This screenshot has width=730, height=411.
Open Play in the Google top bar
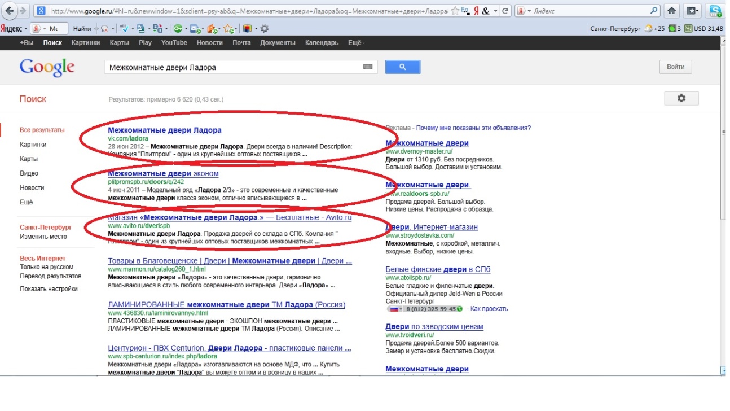145,43
